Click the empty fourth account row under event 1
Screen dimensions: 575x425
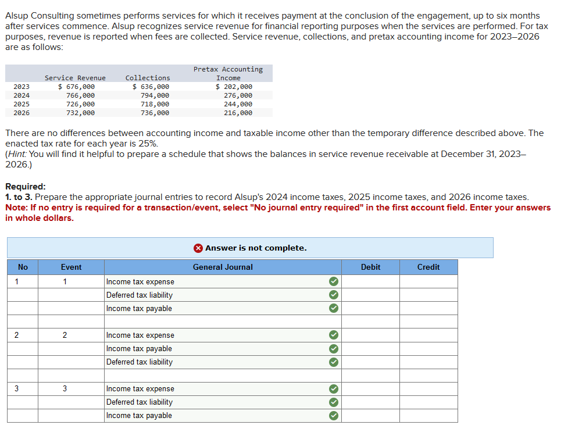click(223, 322)
